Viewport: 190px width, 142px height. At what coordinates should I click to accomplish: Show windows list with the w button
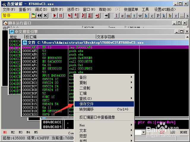140,16
